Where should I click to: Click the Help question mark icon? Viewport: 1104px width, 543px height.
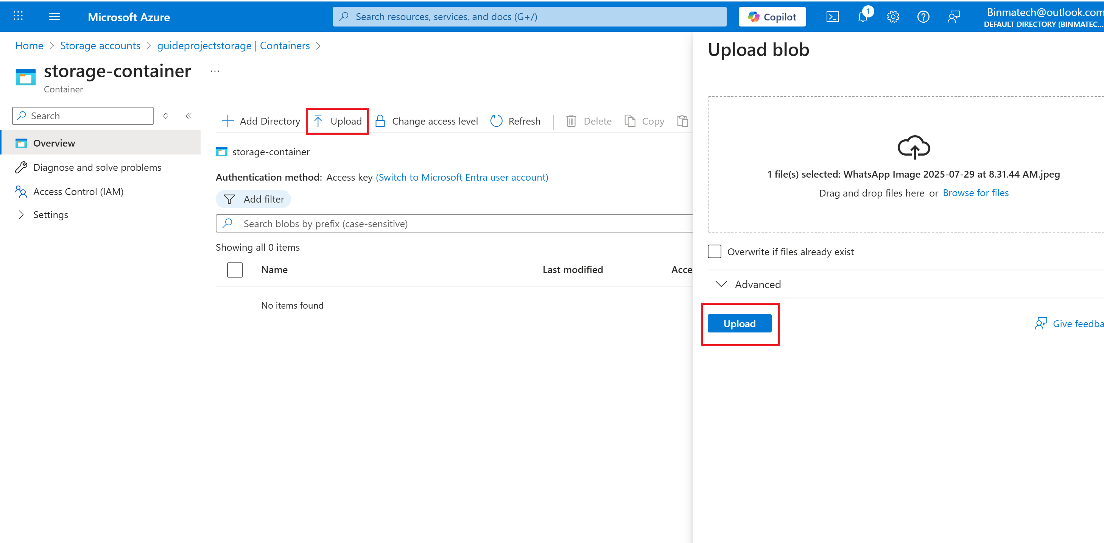click(923, 17)
